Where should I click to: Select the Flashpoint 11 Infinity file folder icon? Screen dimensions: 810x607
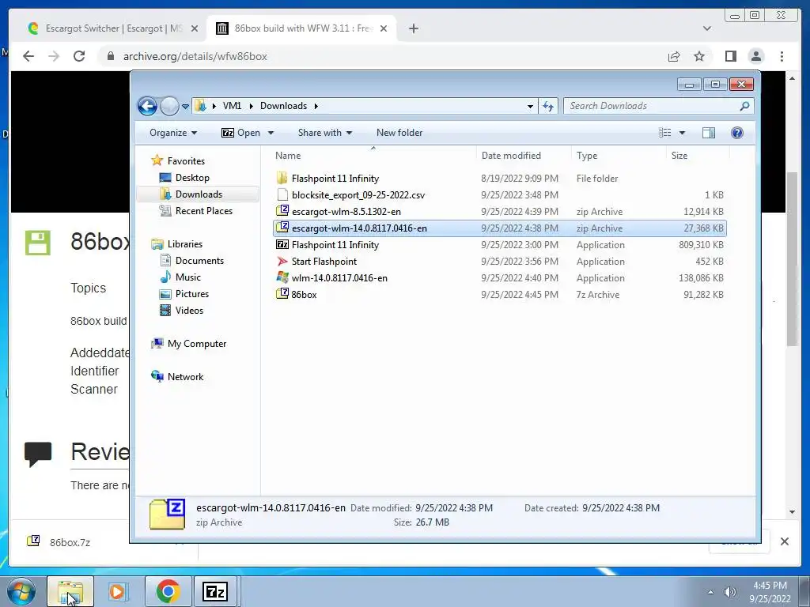[282, 178]
